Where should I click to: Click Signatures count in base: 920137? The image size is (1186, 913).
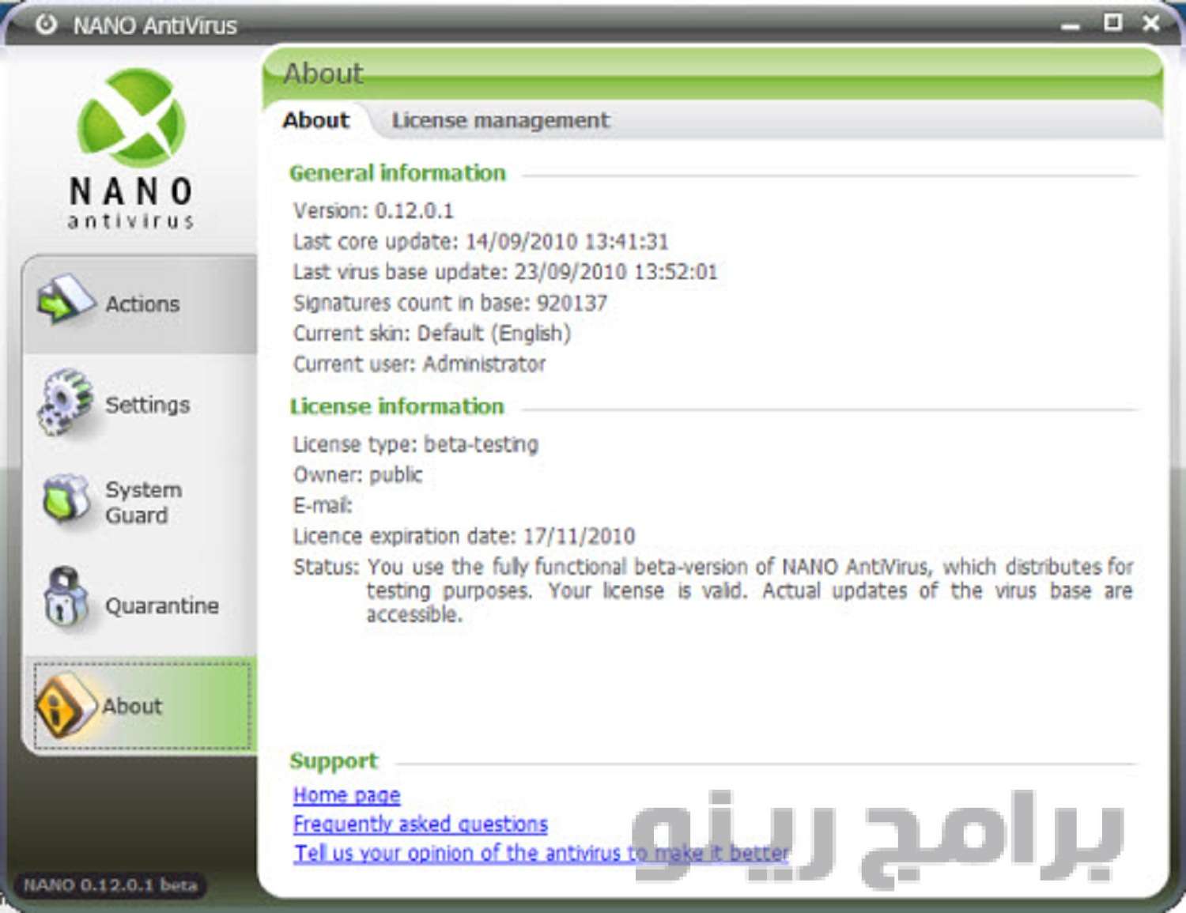tap(450, 303)
